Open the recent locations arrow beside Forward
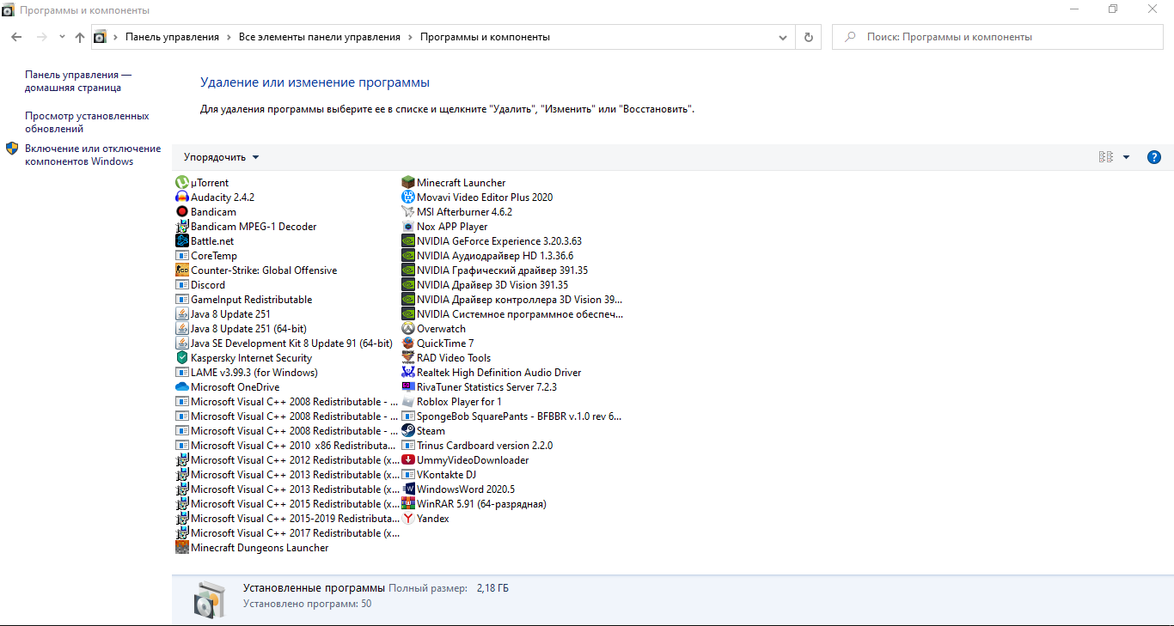 point(62,37)
